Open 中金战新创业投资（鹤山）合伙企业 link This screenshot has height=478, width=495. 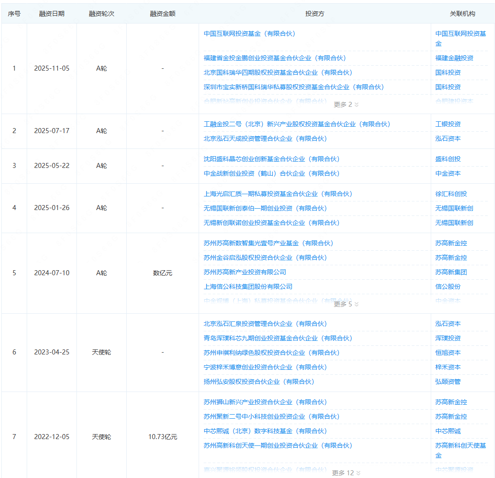pyautogui.click(x=271, y=173)
